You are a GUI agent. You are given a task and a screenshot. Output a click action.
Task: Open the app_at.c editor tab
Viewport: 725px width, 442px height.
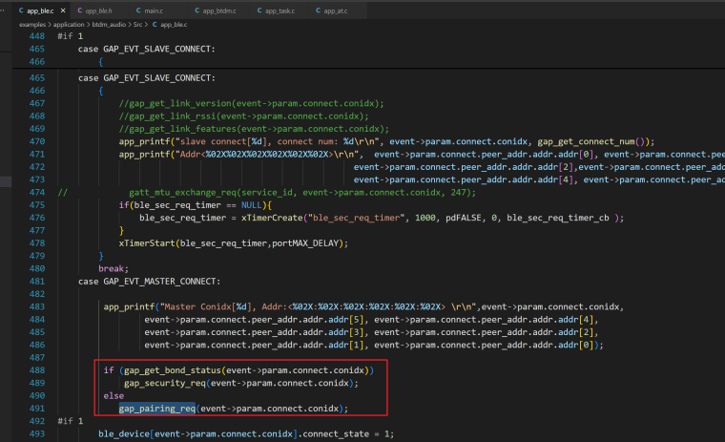tap(334, 11)
